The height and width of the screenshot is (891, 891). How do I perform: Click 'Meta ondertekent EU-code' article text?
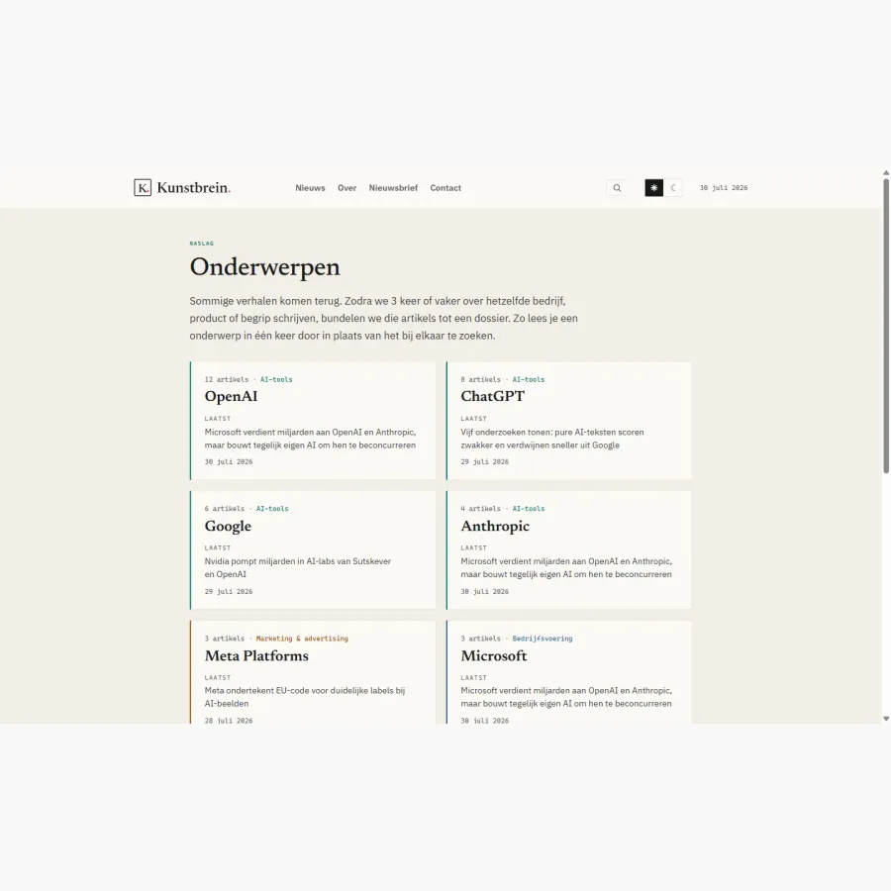305,697
